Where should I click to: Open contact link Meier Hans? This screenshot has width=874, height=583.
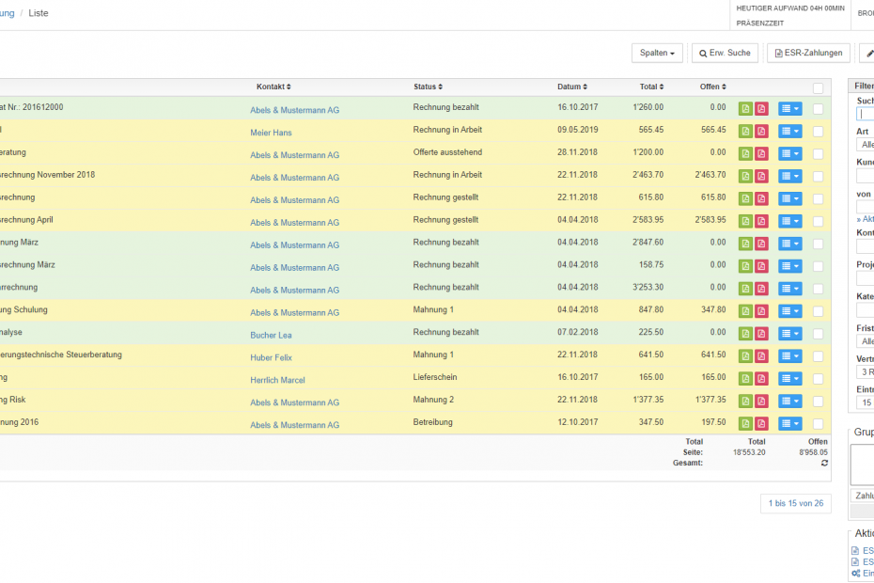[271, 133]
